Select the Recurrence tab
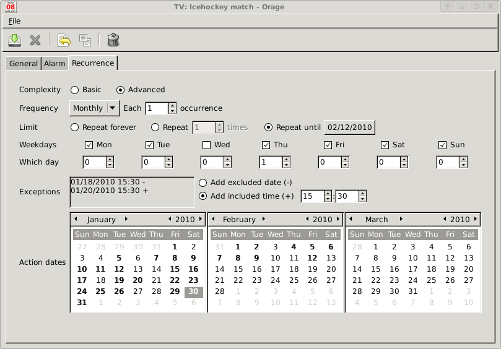501x349 pixels. pyautogui.click(x=93, y=63)
